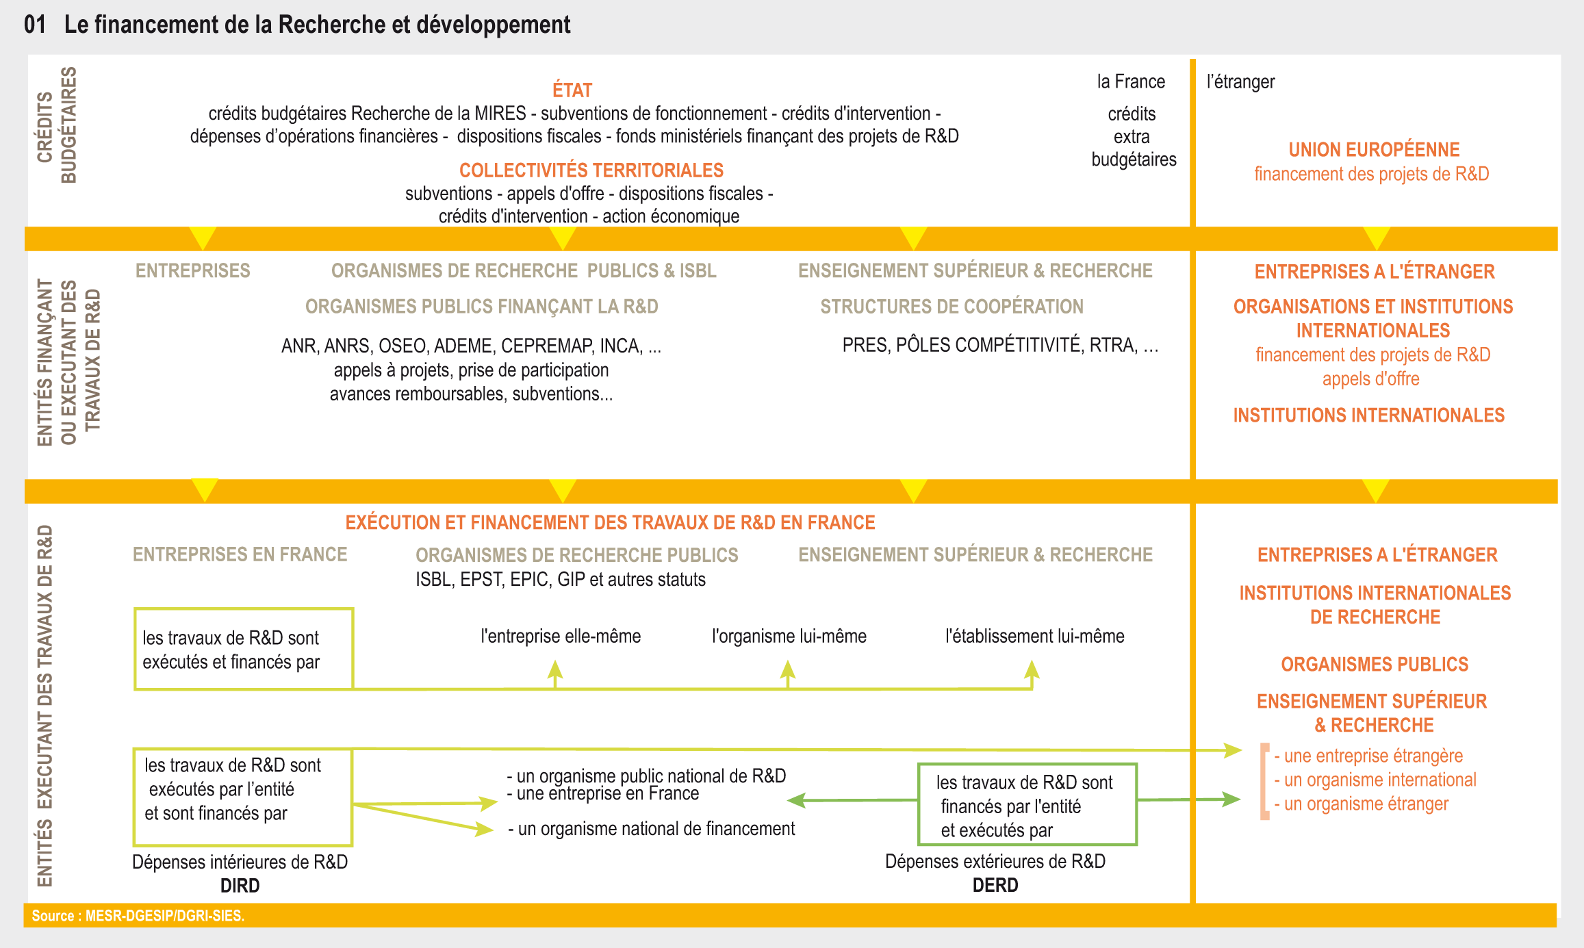Viewport: 1584px width, 948px height.
Task: Click green arrow pointing left from DERD box
Action: (799, 799)
